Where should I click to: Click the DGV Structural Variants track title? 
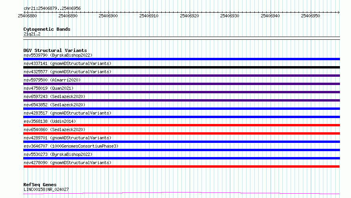point(55,50)
